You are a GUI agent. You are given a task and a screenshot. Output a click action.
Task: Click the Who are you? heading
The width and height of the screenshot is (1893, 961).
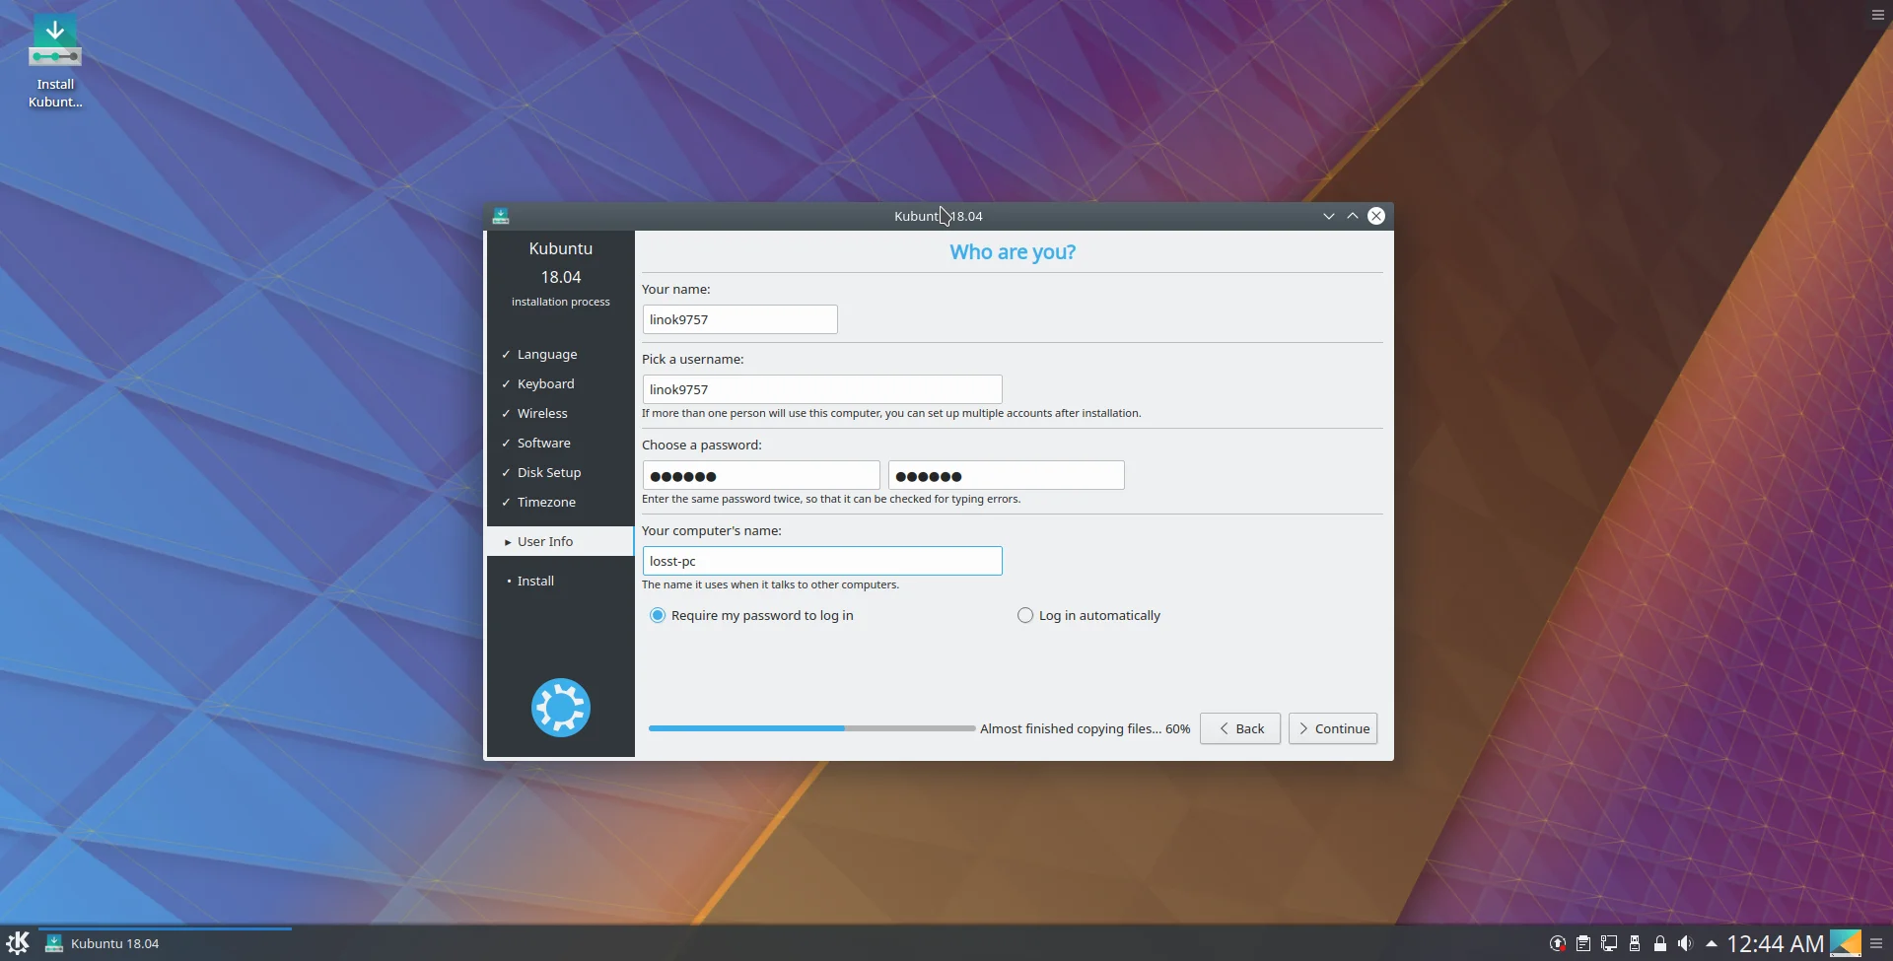[x=1013, y=252]
